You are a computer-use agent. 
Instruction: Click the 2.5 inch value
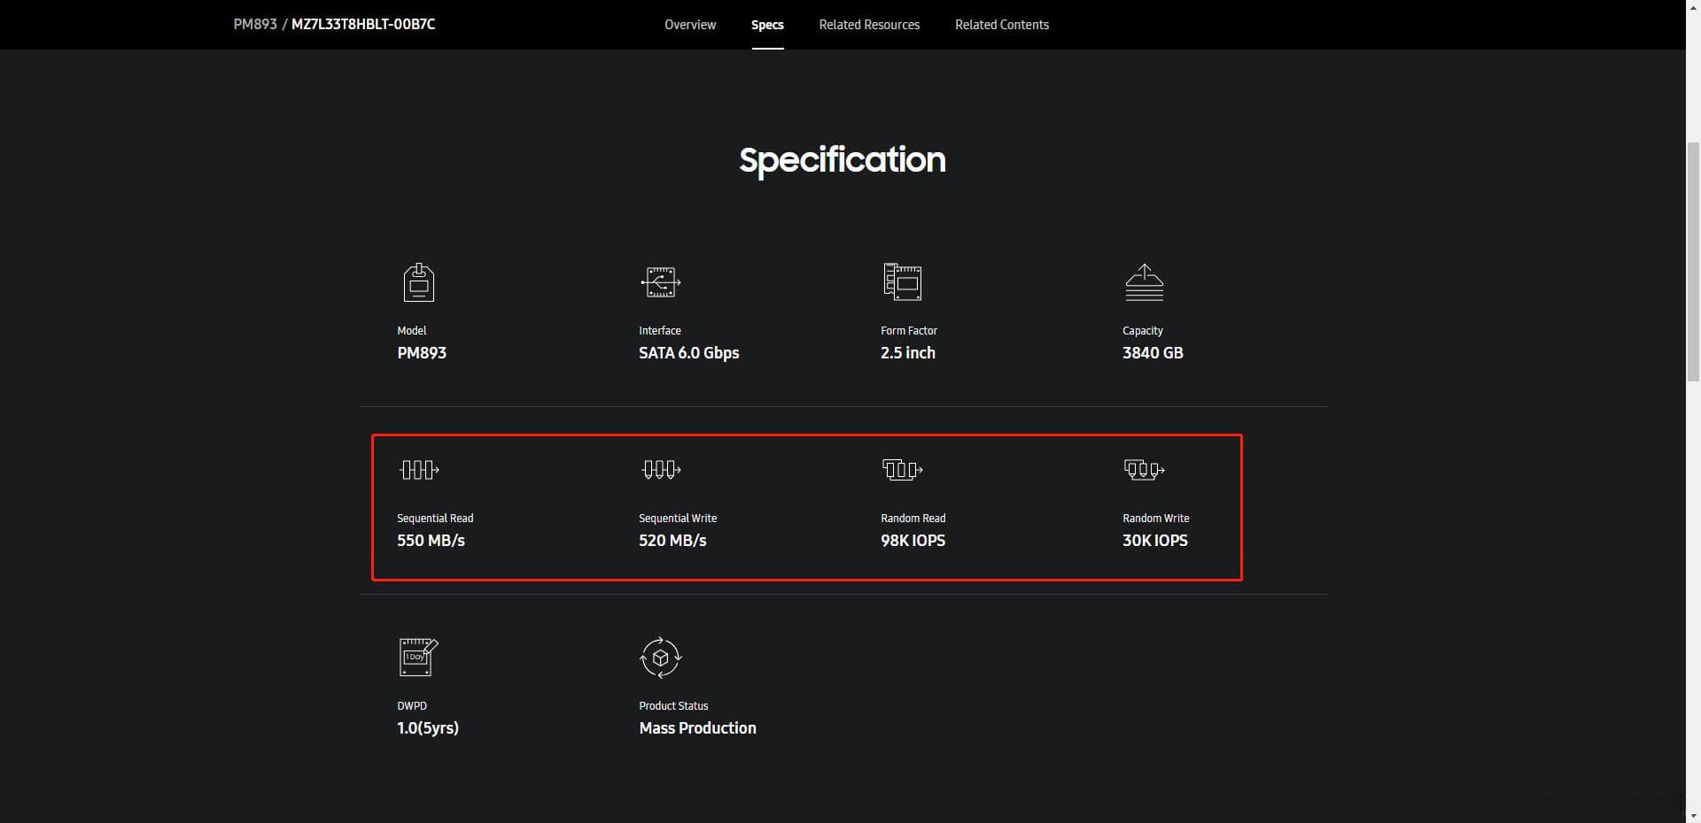908,353
